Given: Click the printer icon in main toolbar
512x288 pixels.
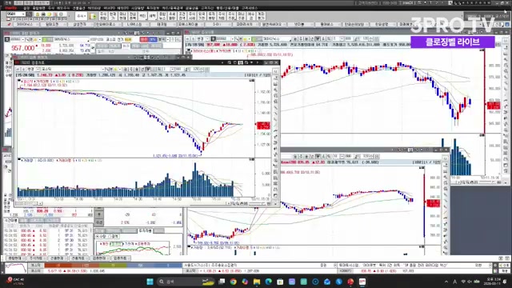Looking at the screenshot, I should (x=43, y=14).
